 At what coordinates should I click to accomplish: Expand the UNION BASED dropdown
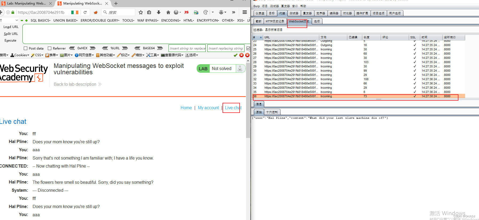point(65,20)
